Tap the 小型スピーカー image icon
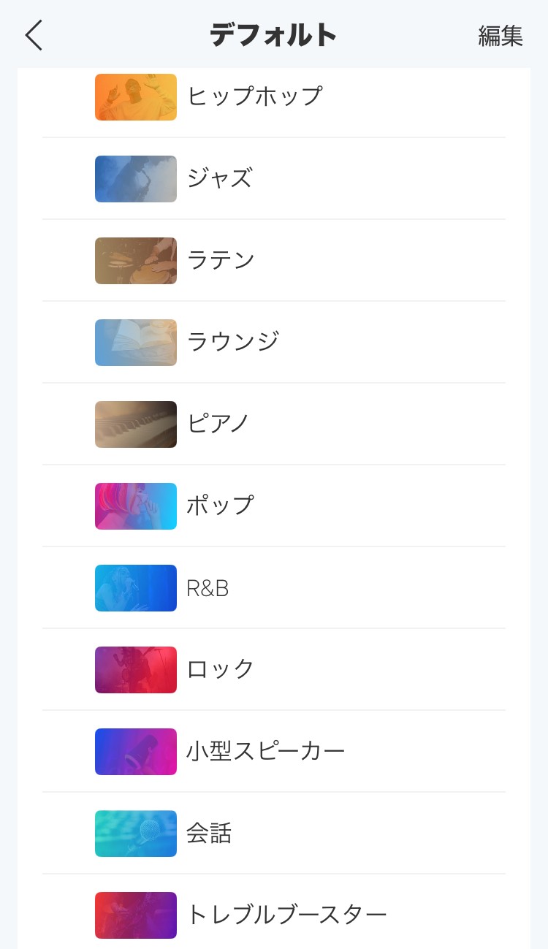 (x=136, y=752)
